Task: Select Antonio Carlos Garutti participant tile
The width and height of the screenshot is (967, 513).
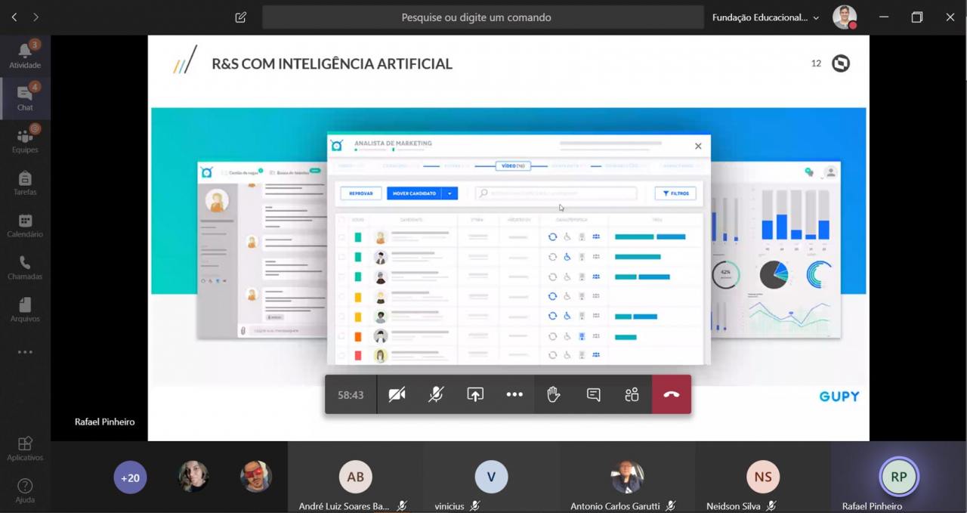Action: tap(627, 477)
